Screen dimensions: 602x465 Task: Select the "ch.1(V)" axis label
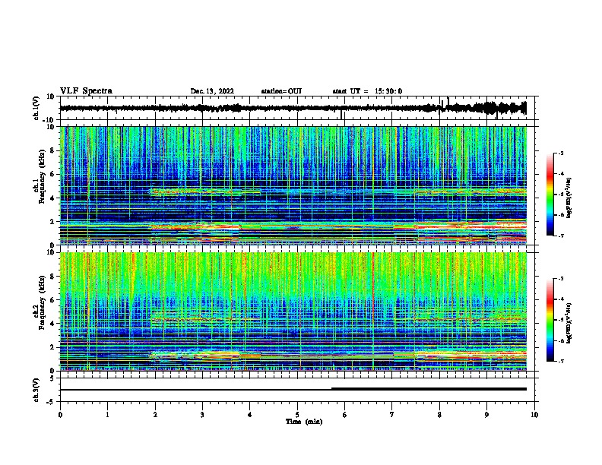pos(36,108)
